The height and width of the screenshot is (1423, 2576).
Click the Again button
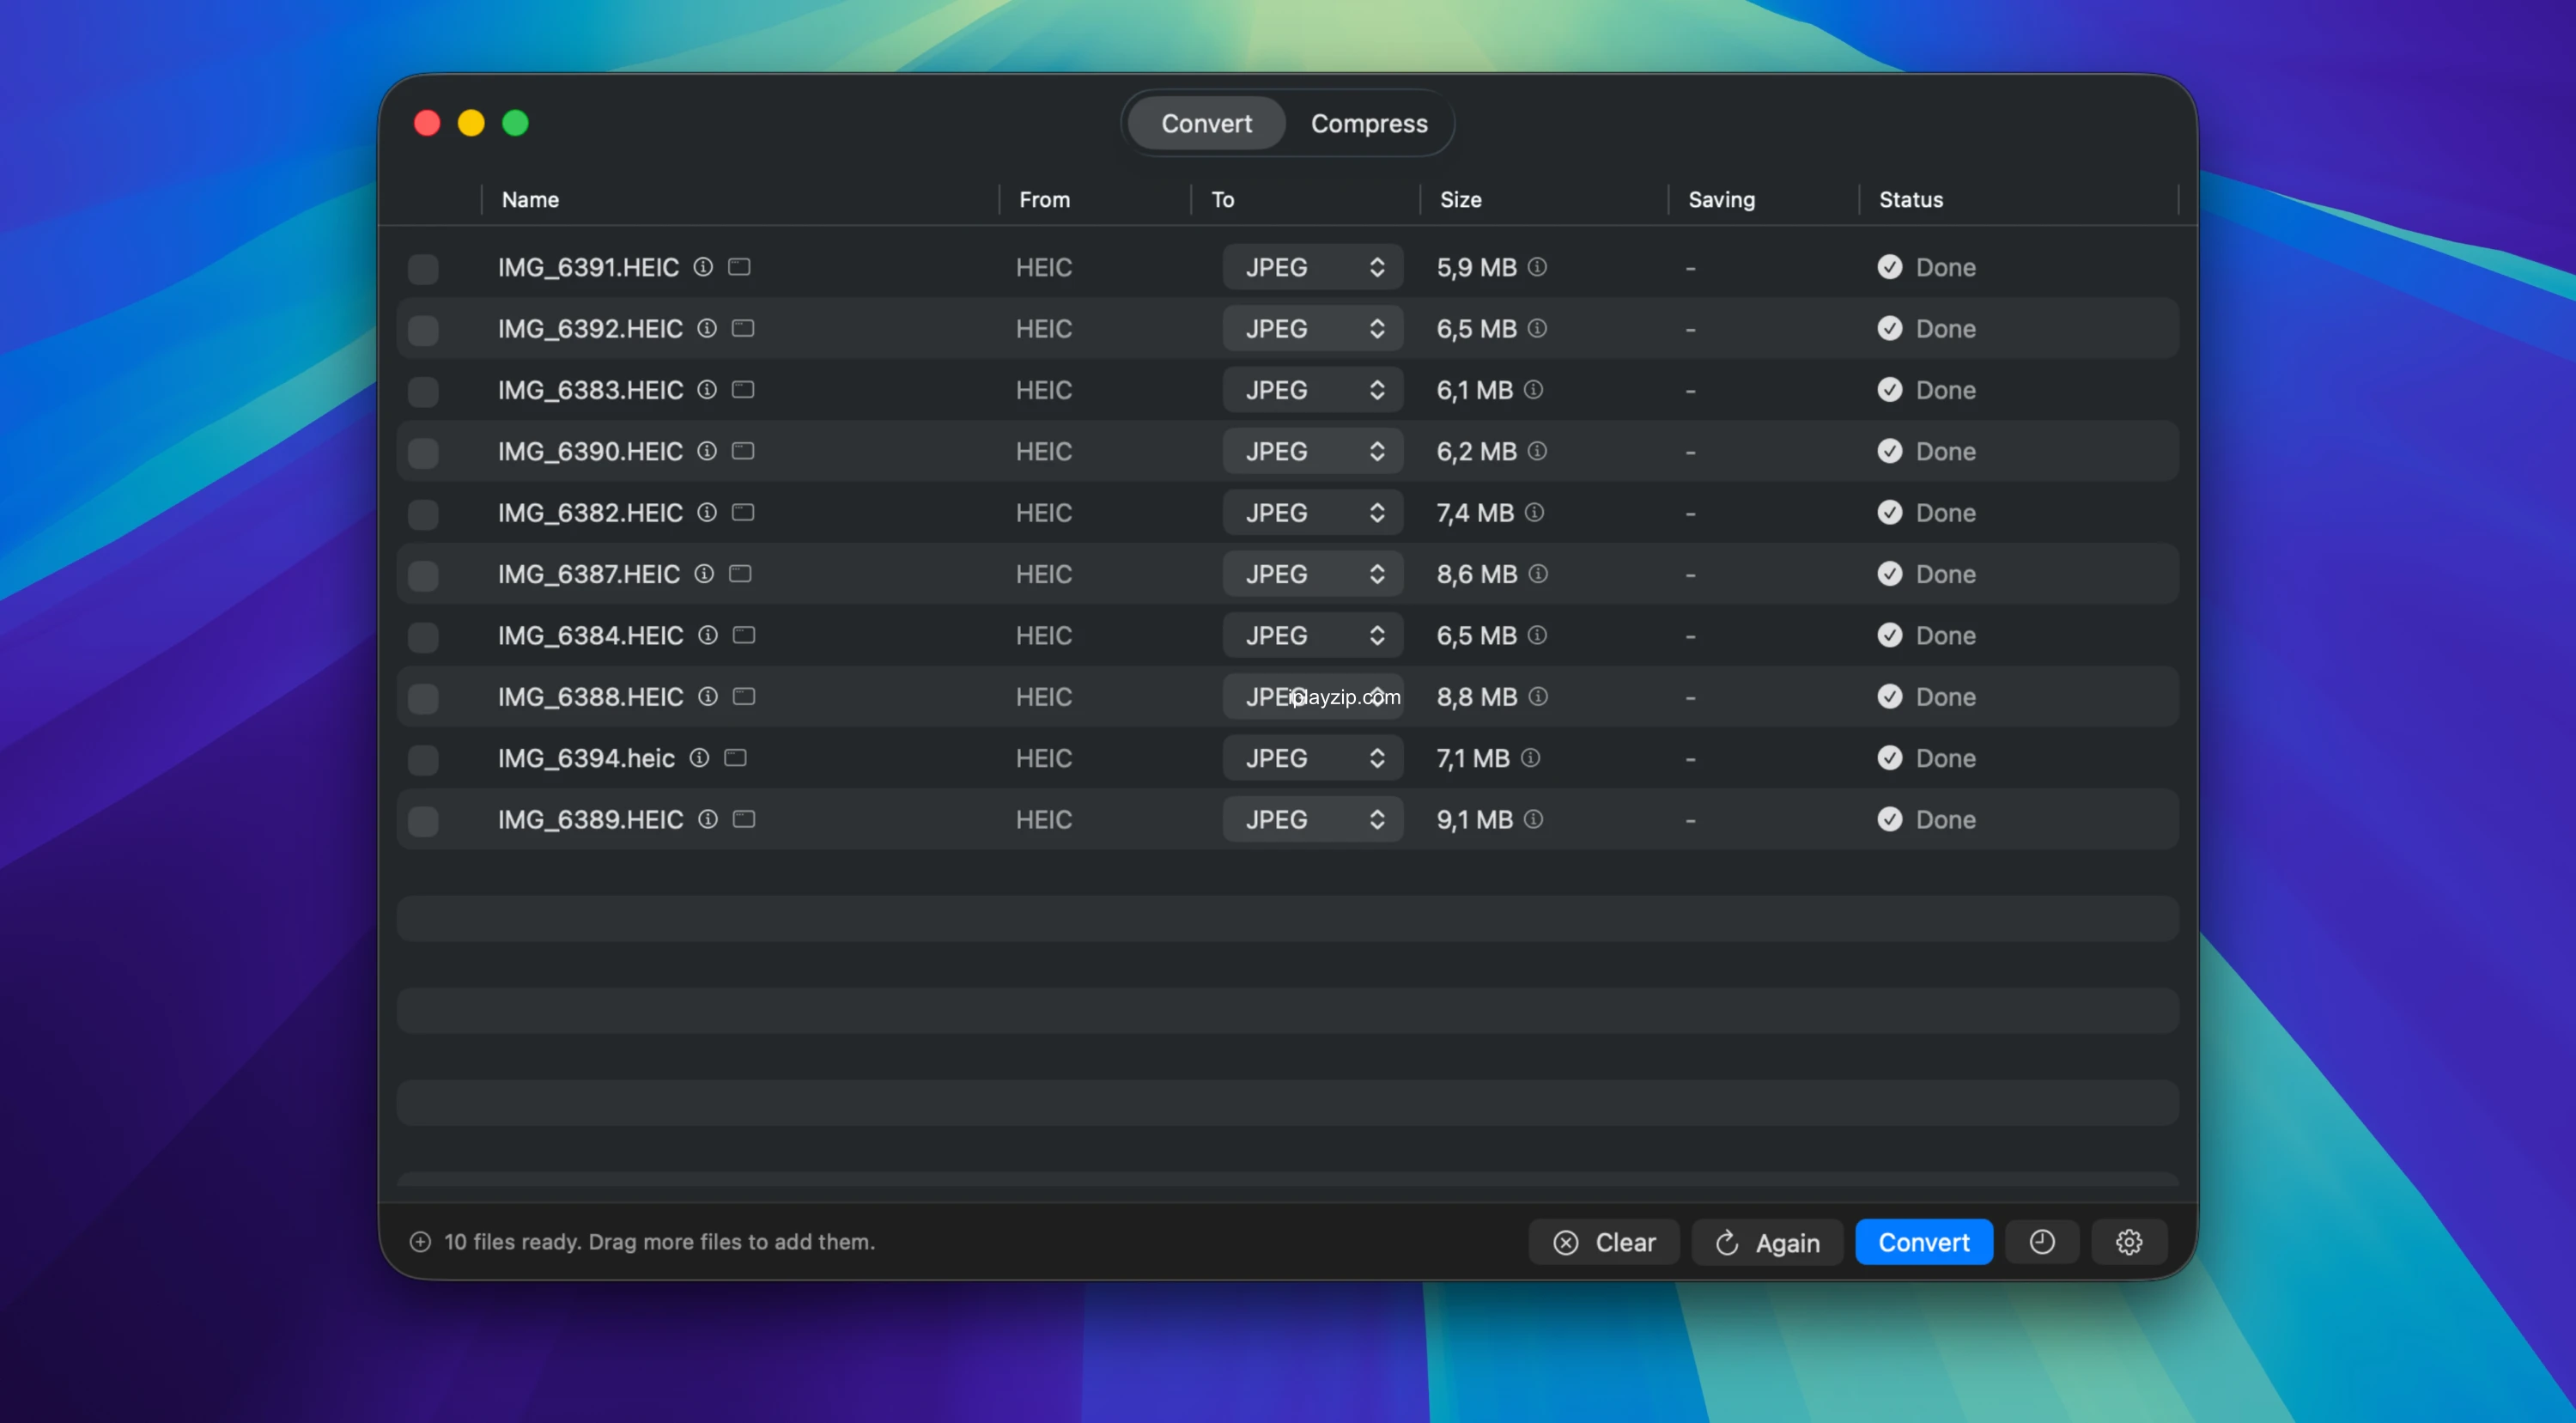click(x=1767, y=1242)
